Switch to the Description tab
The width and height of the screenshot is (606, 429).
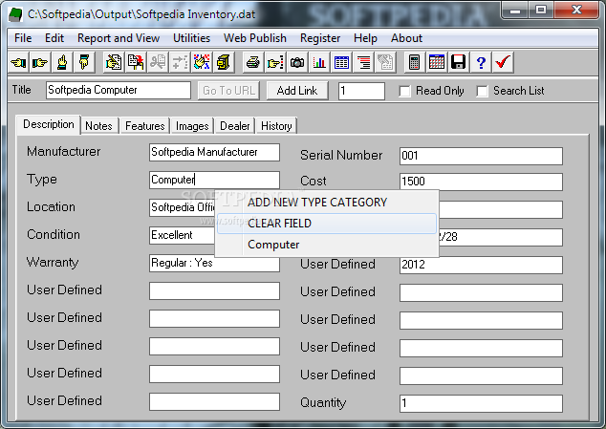pos(49,124)
